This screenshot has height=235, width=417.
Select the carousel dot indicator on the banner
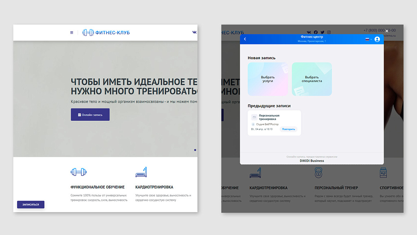coord(195,150)
